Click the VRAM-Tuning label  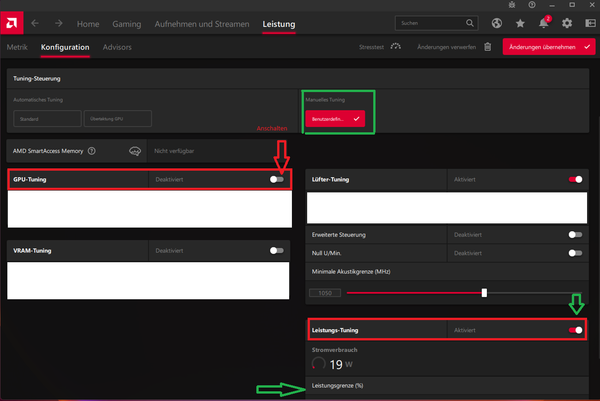32,250
